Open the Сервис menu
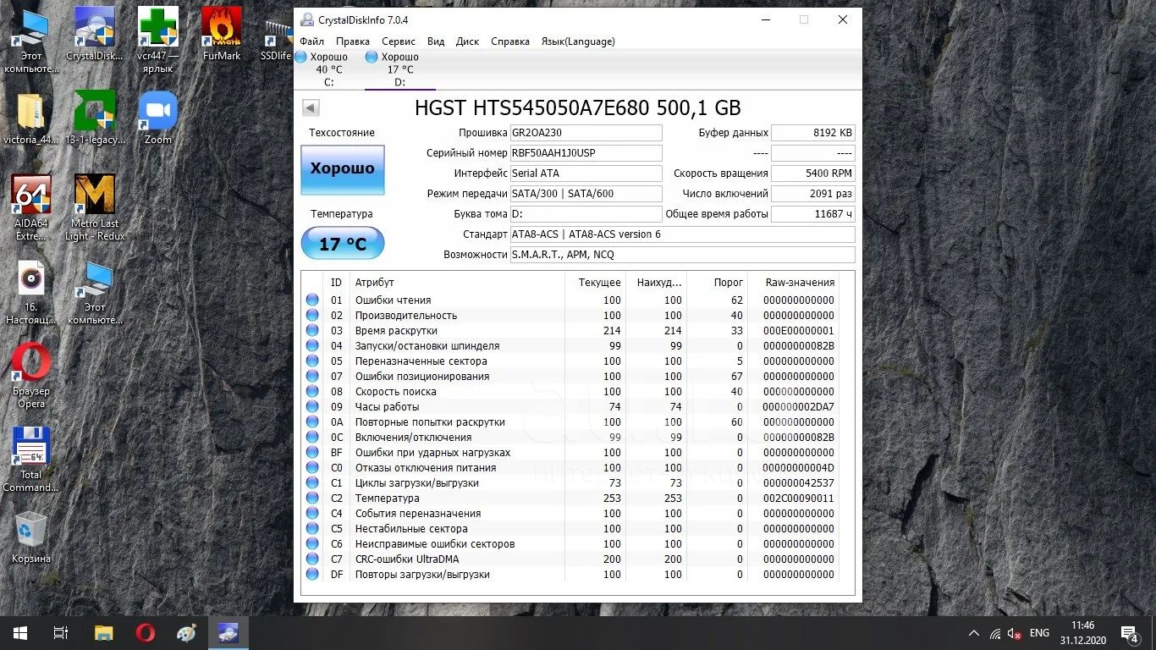Viewport: 1156px width, 650px height. click(399, 41)
